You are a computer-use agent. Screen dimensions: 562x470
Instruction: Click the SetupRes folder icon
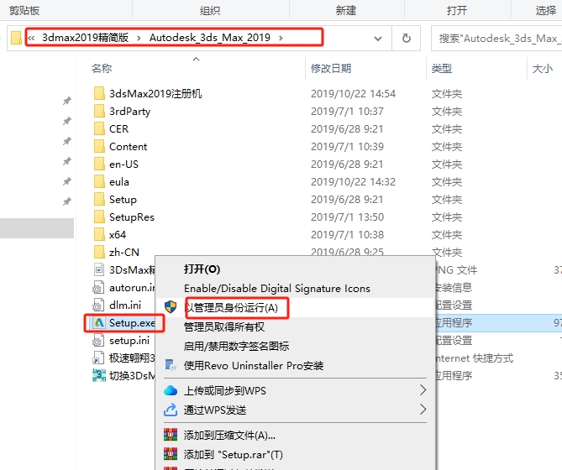99,217
